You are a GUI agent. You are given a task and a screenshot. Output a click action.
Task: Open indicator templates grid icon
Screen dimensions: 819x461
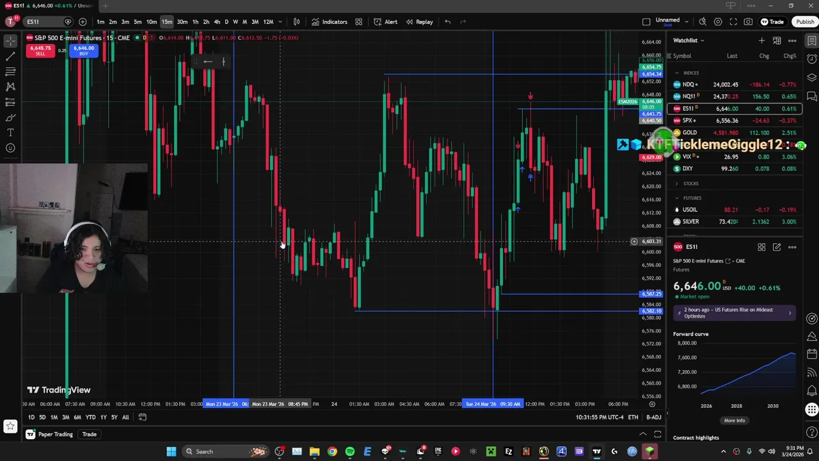click(359, 22)
